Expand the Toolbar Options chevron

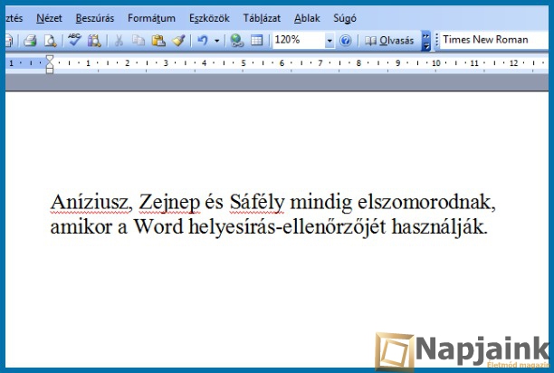(x=426, y=41)
